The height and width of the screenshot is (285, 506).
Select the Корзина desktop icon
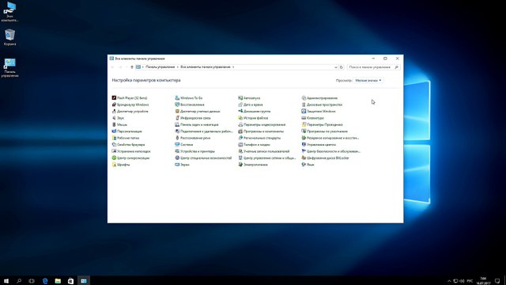(x=9, y=37)
